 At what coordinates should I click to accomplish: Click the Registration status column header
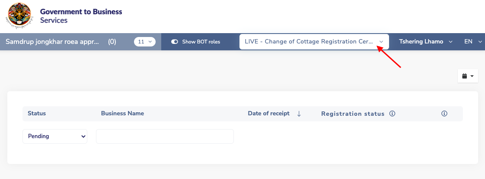click(x=353, y=114)
